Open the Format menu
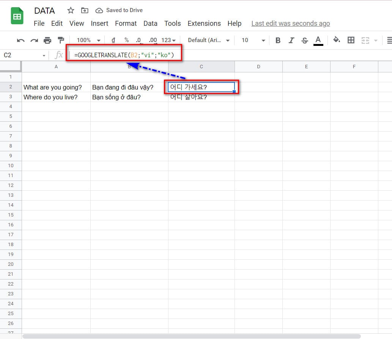This screenshot has width=392, height=339. click(126, 24)
